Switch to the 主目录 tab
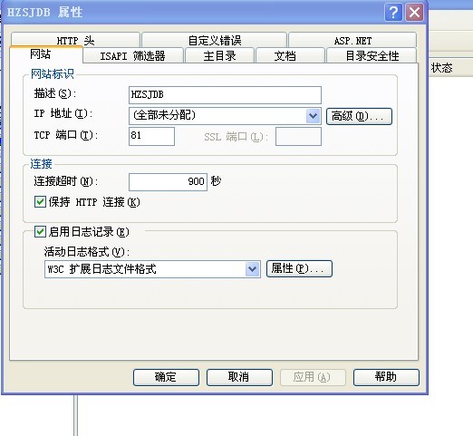 pos(219,55)
